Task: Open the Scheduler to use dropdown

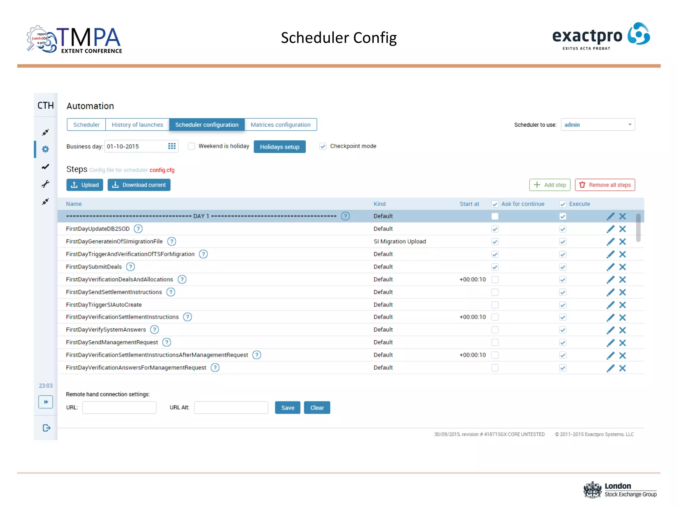Action: pyautogui.click(x=598, y=125)
